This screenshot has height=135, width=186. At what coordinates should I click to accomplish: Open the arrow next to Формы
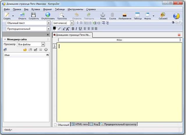point(153,16)
